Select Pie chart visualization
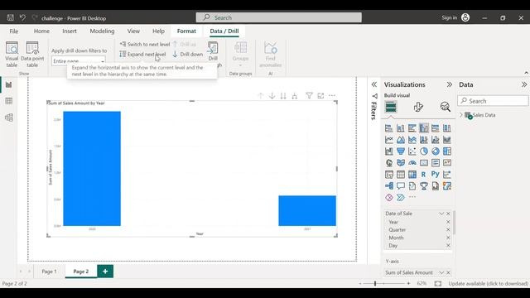This screenshot has width=530, height=298. (x=423, y=151)
